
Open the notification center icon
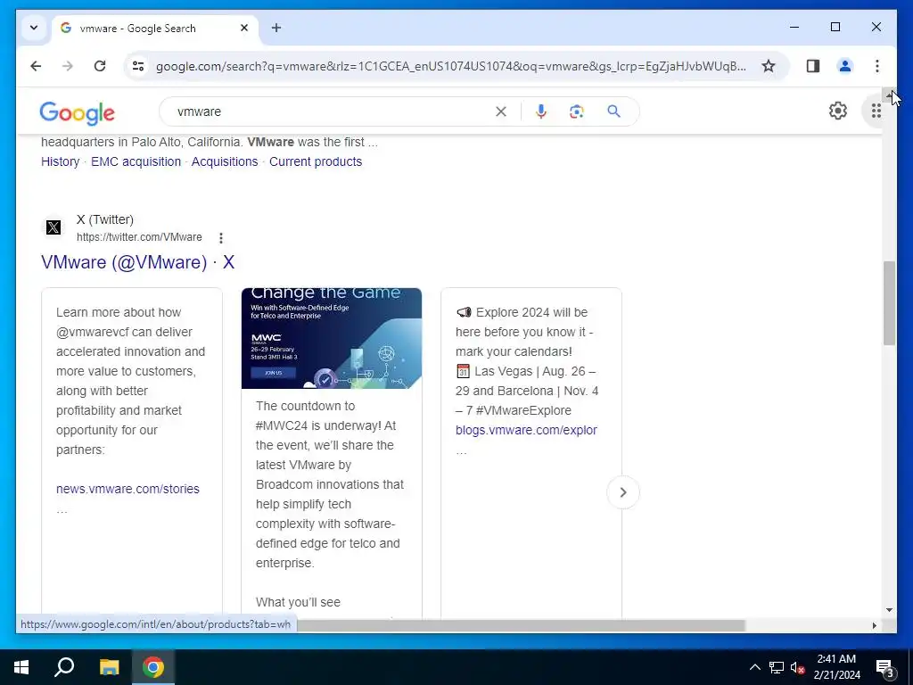(x=885, y=667)
